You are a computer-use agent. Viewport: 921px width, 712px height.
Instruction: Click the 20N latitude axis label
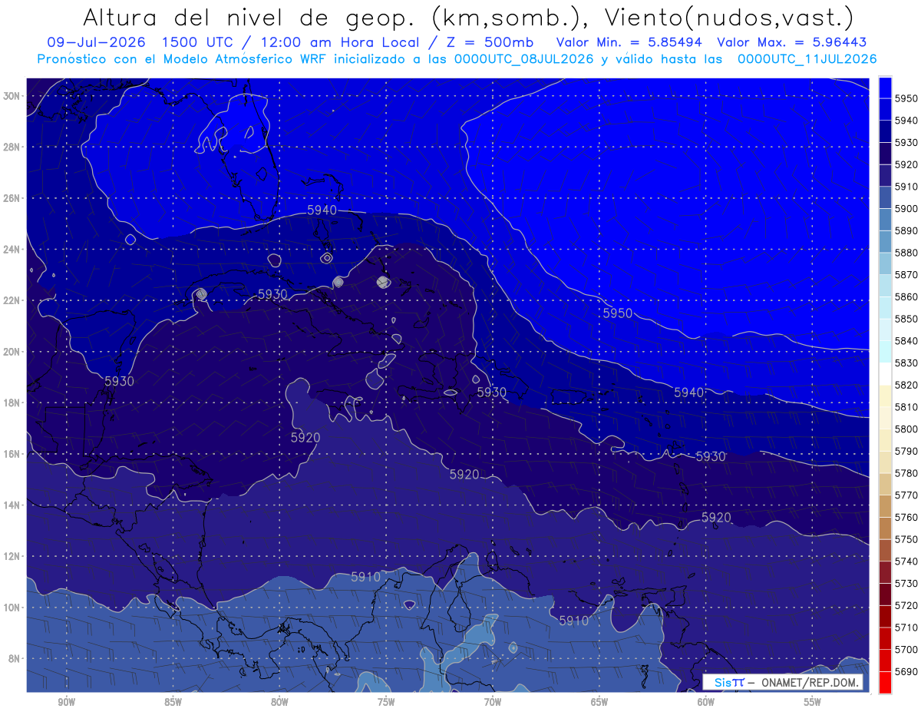pyautogui.click(x=12, y=352)
